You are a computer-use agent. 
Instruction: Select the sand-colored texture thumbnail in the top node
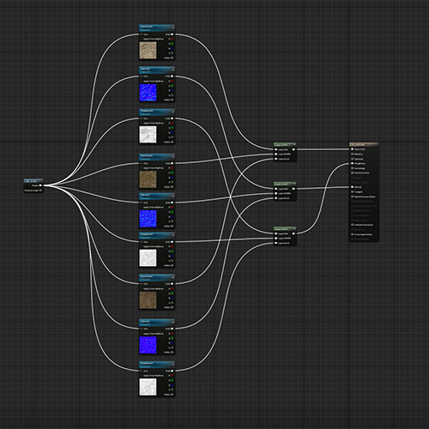click(148, 51)
